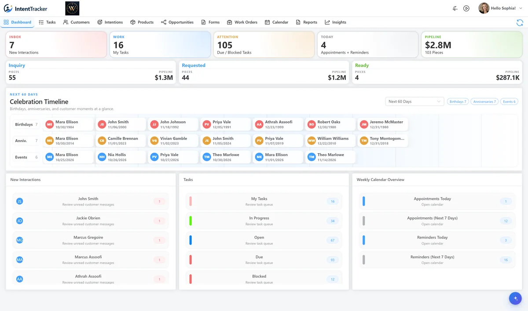This screenshot has height=311, width=528.
Task: Toggle the Birthdays 7 filter chip
Action: coord(458,101)
